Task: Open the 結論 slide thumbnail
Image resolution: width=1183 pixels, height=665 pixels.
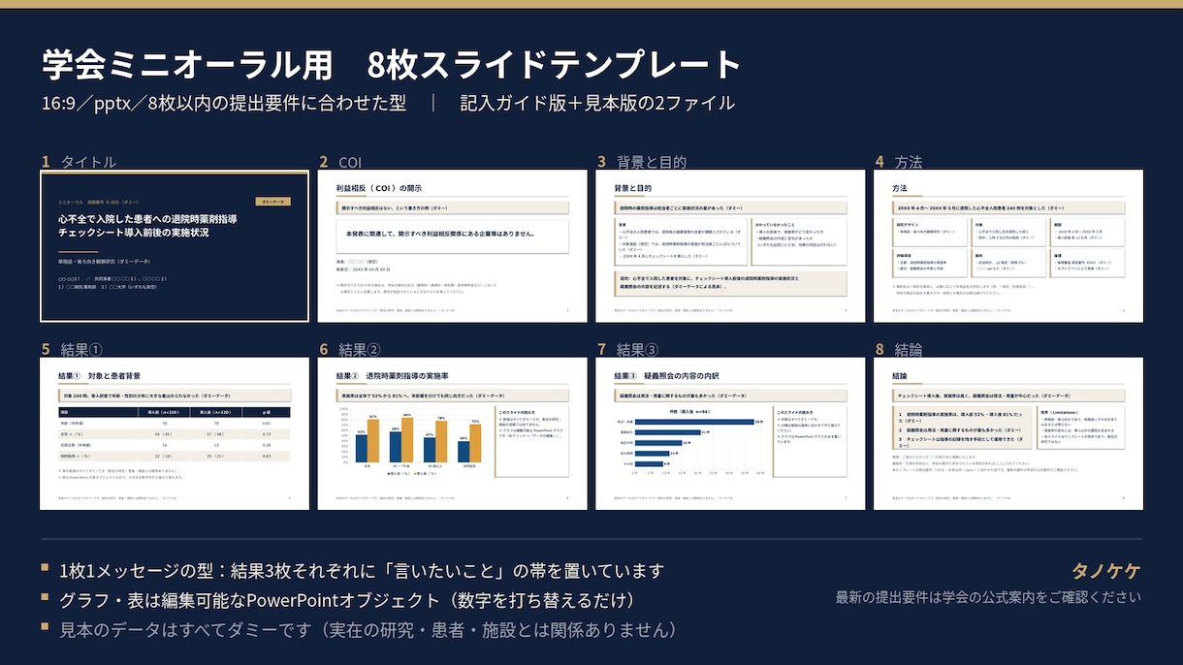Action: 1008,433
